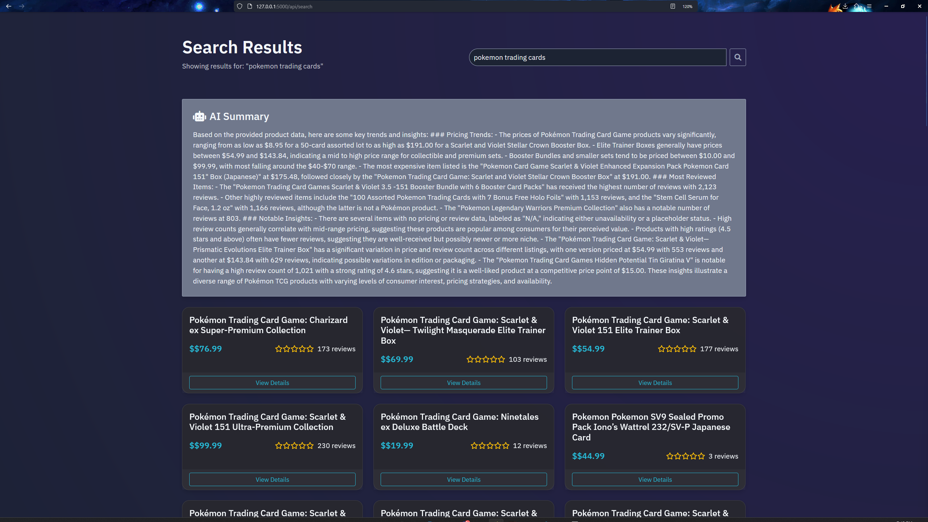The height and width of the screenshot is (522, 928).
Task: Open the Firefox hamburger application menu
Action: click(x=869, y=6)
